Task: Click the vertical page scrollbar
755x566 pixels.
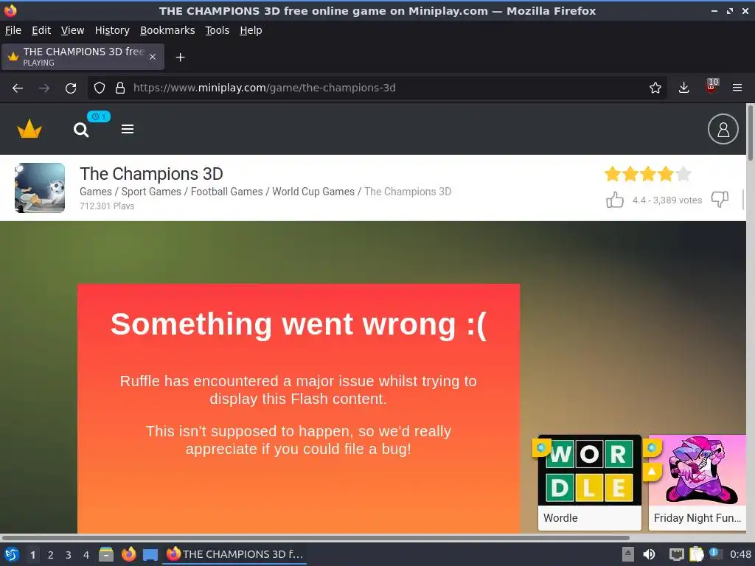Action: pos(750,133)
